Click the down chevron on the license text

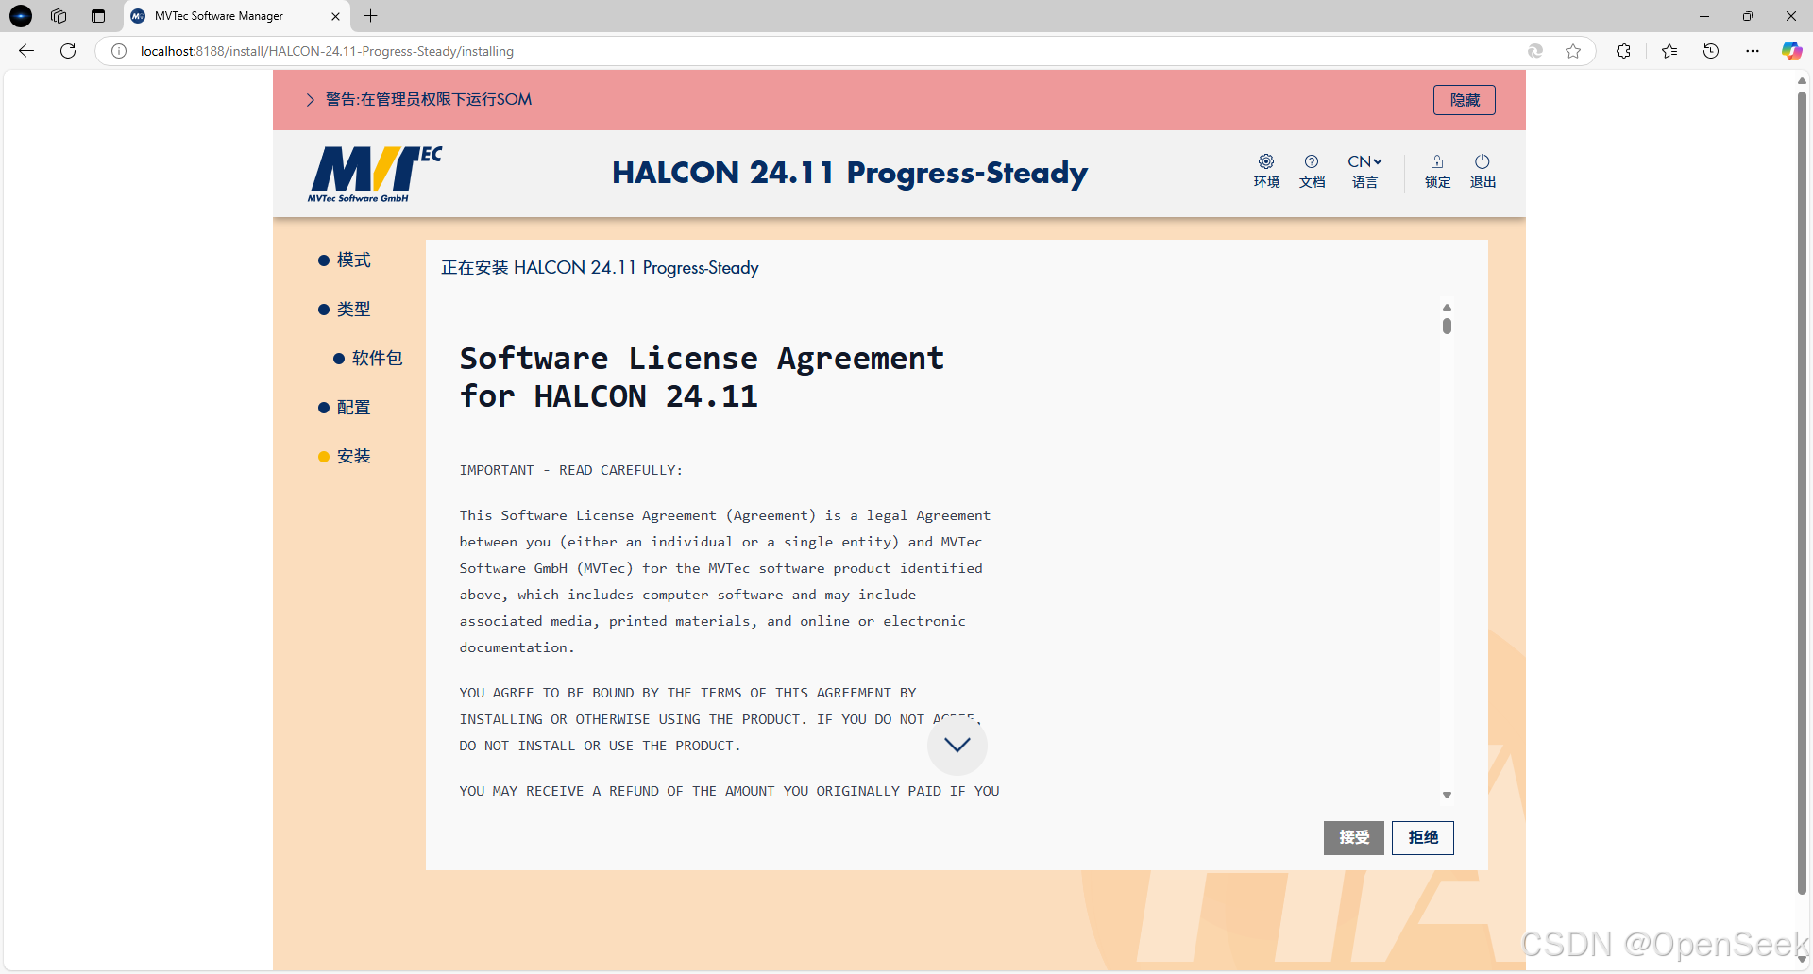click(957, 745)
